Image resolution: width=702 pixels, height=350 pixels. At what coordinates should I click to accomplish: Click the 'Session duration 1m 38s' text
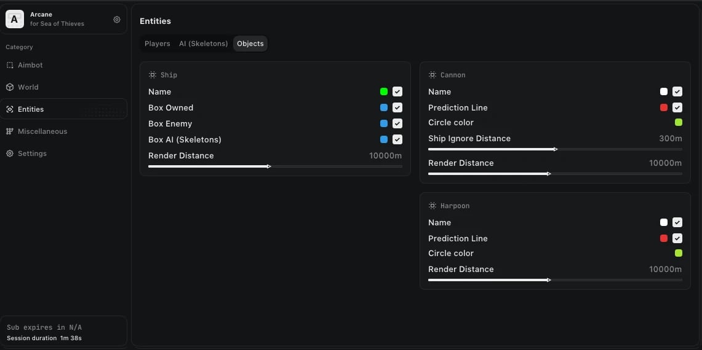click(44, 338)
